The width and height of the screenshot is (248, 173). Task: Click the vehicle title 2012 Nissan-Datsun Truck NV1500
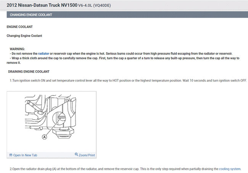pos(42,5)
